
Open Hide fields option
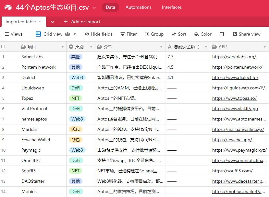click(x=98, y=34)
